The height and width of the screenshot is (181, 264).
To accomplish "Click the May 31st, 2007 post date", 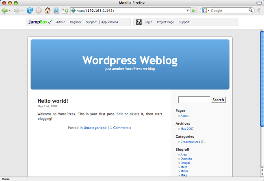I will click(47, 106).
